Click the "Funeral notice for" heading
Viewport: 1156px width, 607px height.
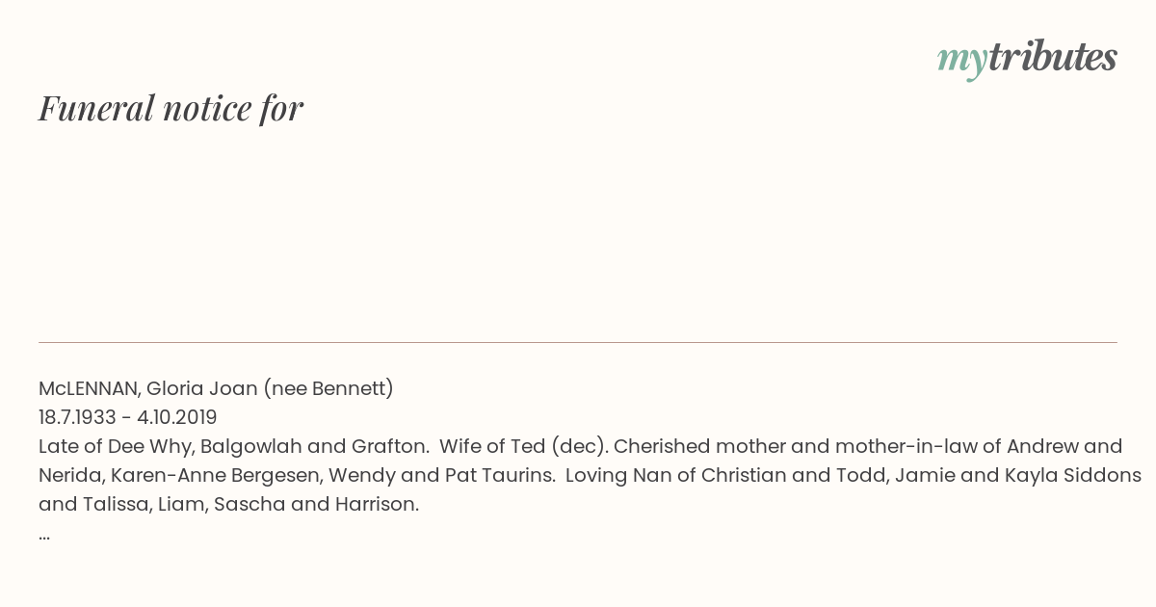click(171, 109)
